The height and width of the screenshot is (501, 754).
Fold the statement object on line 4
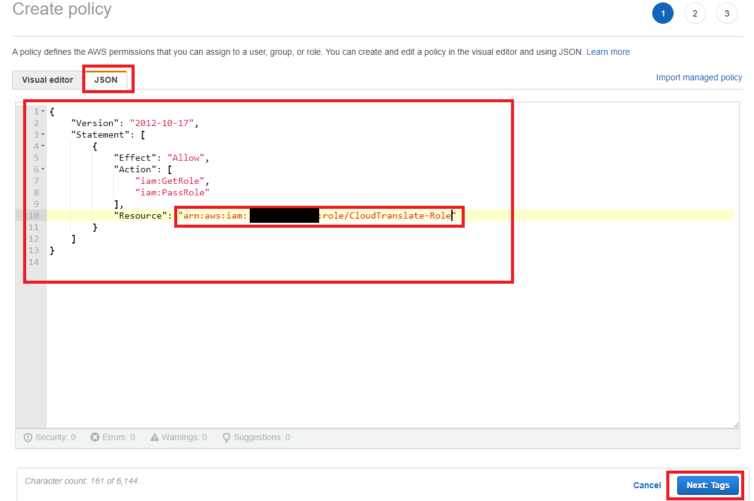tap(43, 147)
